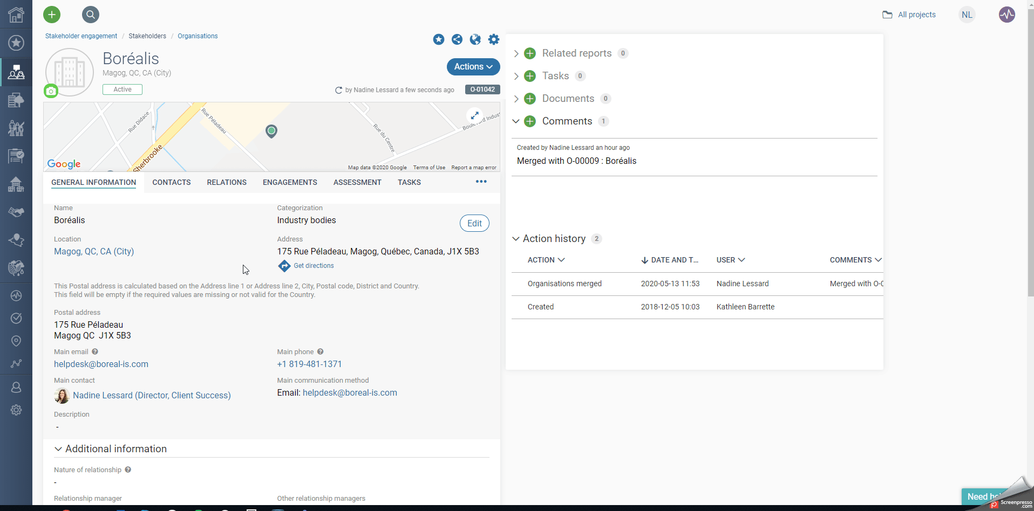Click the share record icon

(x=457, y=39)
